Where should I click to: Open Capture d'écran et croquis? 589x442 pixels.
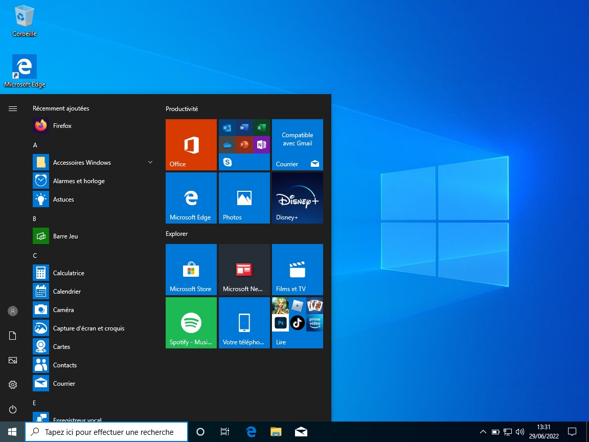tap(93, 328)
